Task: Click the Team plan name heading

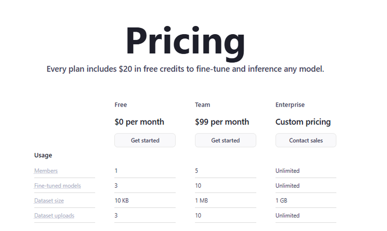Action: point(203,105)
